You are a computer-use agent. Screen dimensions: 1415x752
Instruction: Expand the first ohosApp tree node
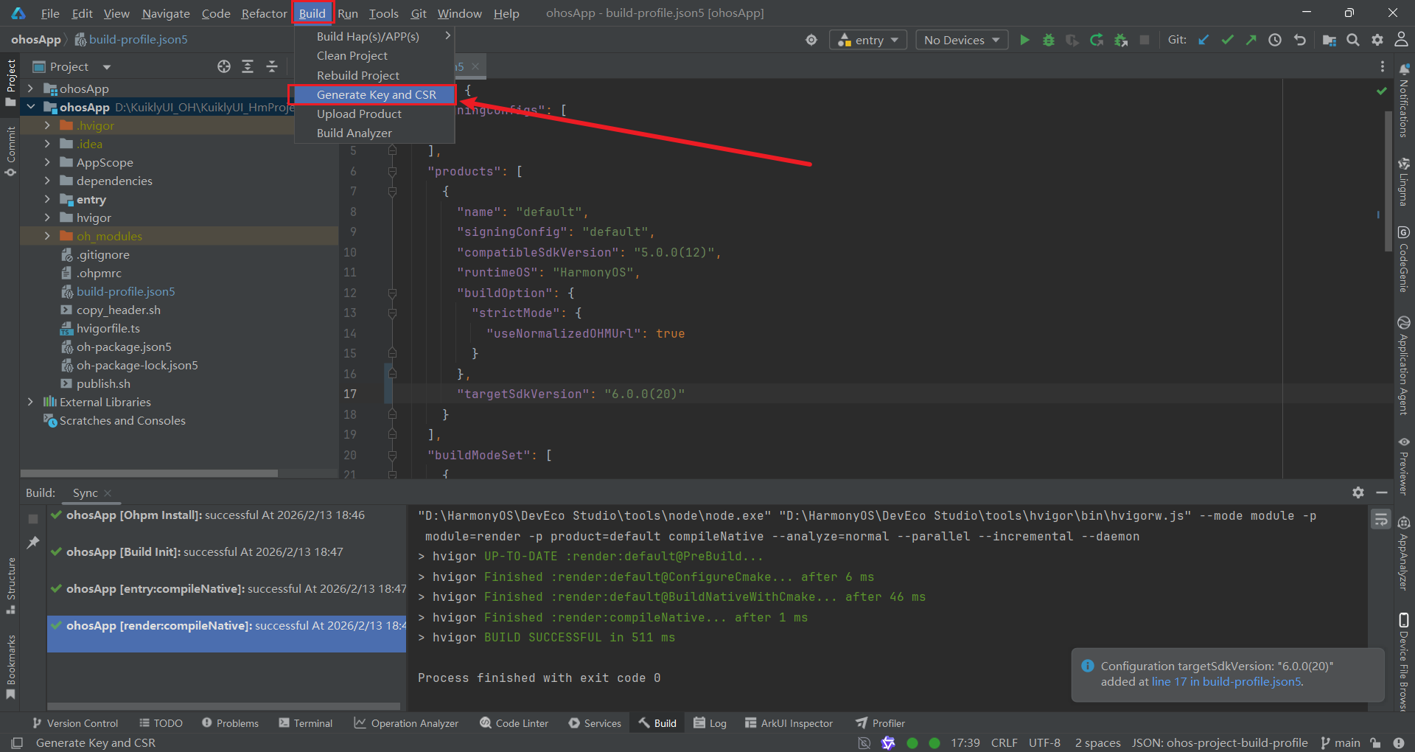click(x=30, y=88)
